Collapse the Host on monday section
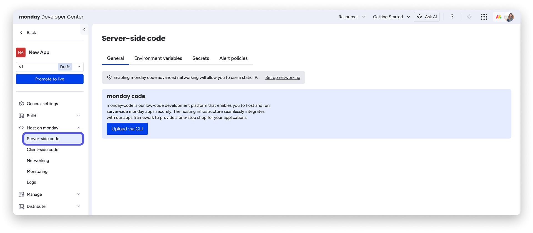This screenshot has width=533, height=233. [x=79, y=128]
